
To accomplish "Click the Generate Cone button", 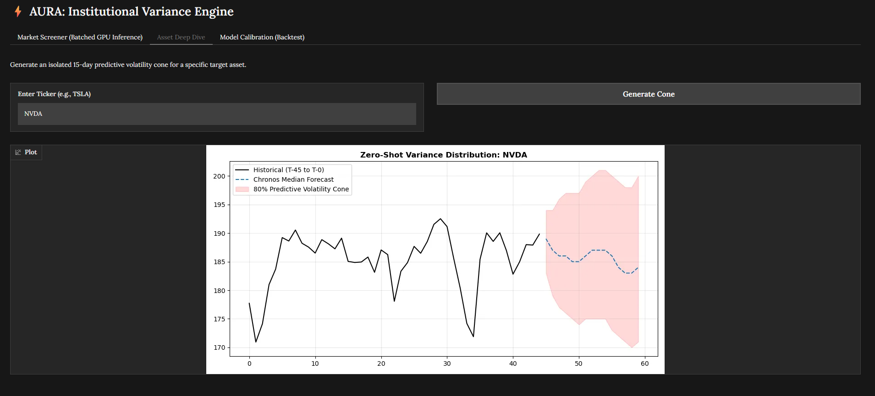I will [x=649, y=94].
